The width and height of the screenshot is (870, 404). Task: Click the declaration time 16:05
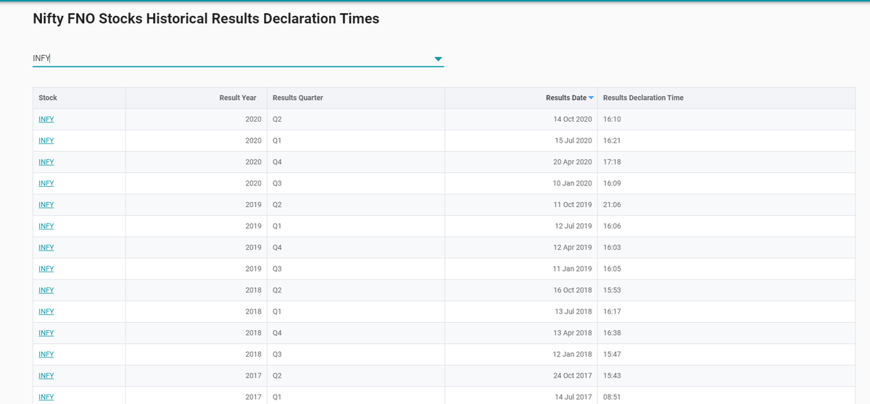point(612,269)
